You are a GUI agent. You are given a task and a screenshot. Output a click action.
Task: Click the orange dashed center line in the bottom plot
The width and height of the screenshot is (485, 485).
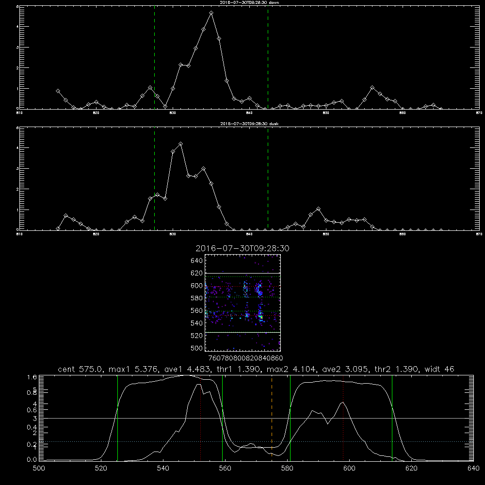pyautogui.click(x=272, y=418)
